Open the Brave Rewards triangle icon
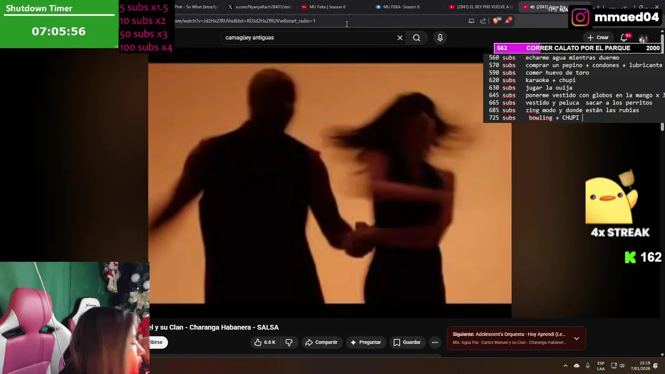The image size is (665, 374). [x=508, y=21]
